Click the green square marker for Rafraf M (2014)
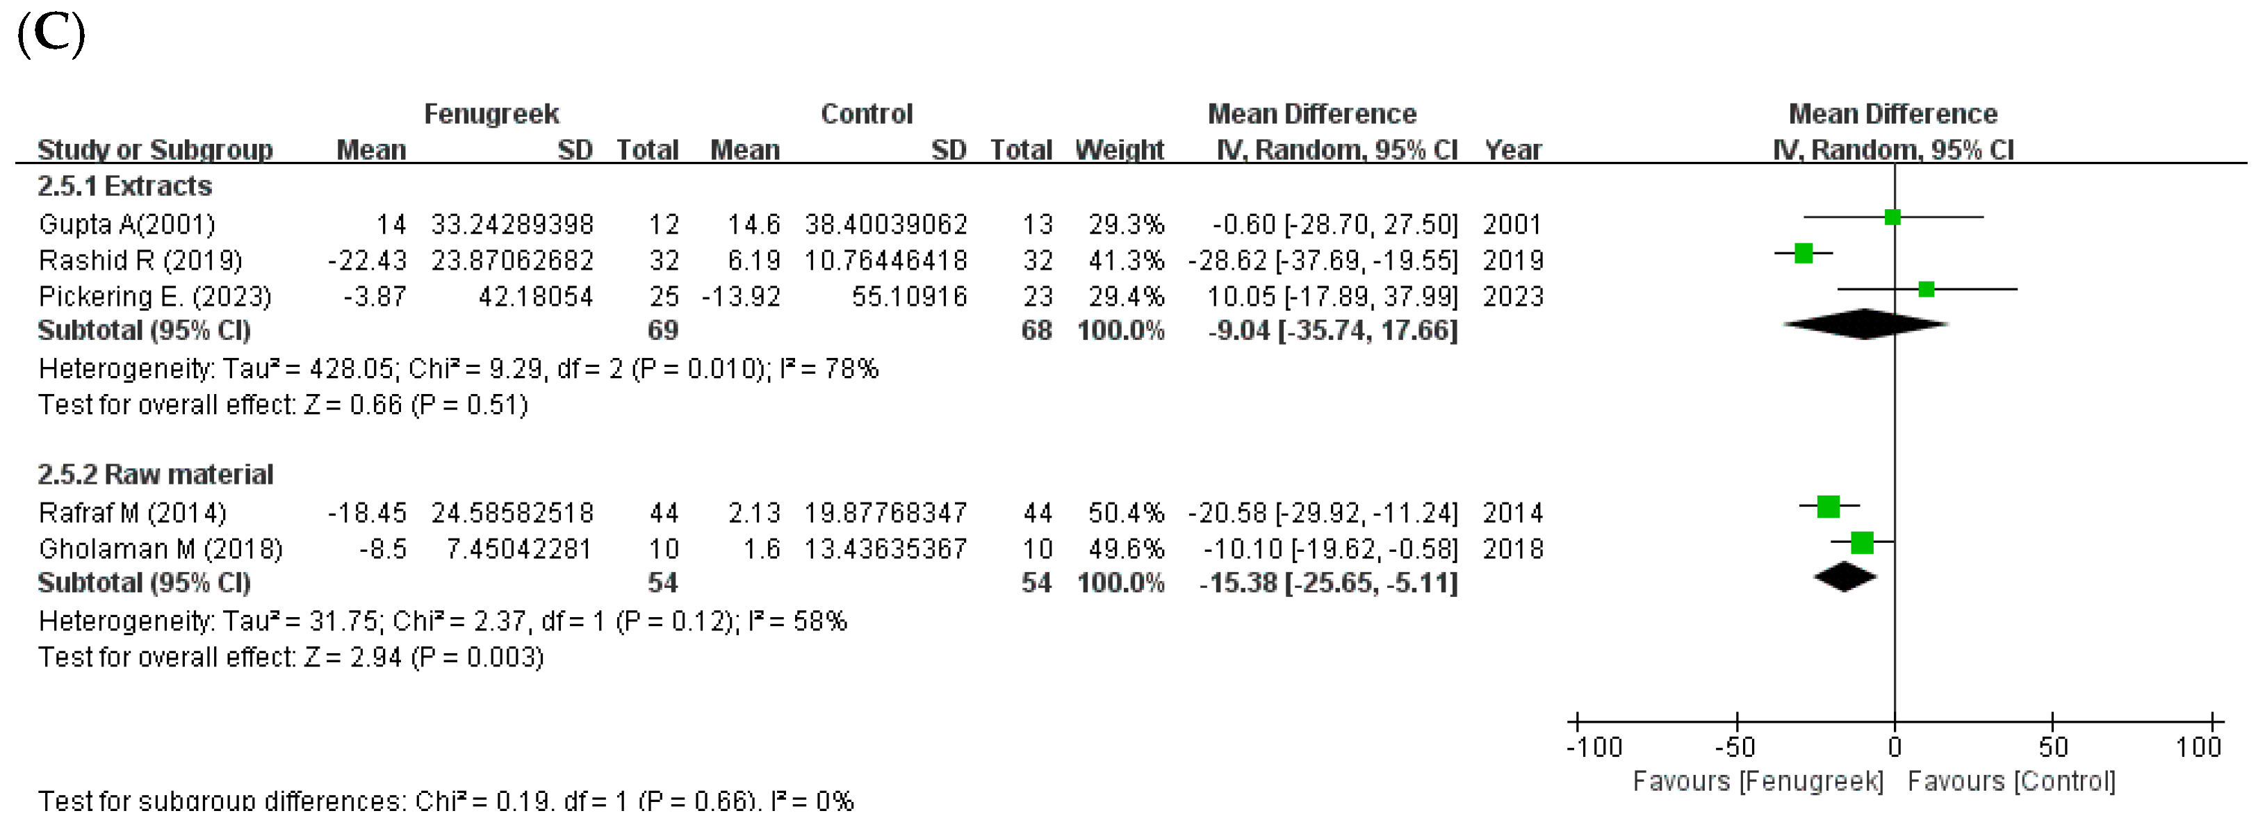Image resolution: width=2265 pixels, height=827 pixels. (x=1829, y=506)
